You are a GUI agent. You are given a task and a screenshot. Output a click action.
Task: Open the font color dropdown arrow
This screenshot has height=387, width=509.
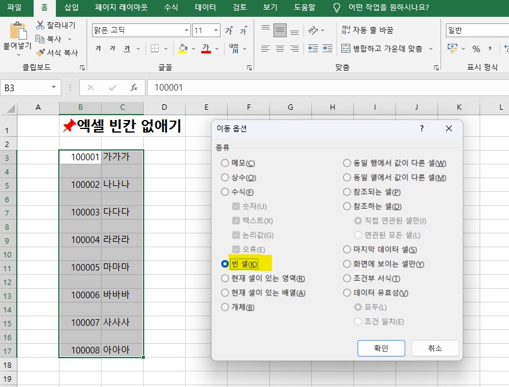(216, 49)
